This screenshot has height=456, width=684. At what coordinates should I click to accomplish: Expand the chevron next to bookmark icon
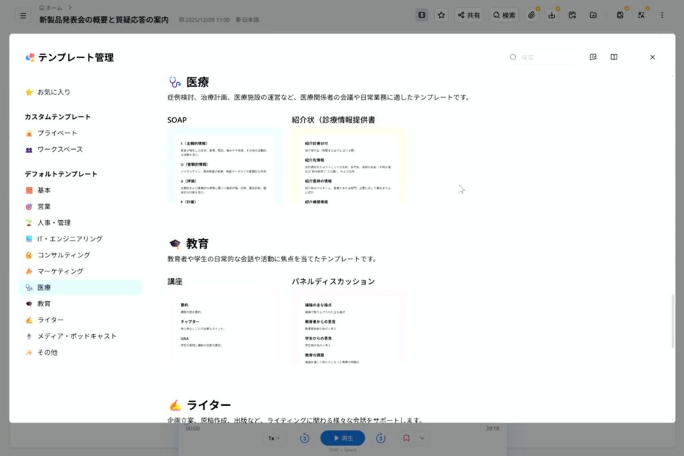421,438
